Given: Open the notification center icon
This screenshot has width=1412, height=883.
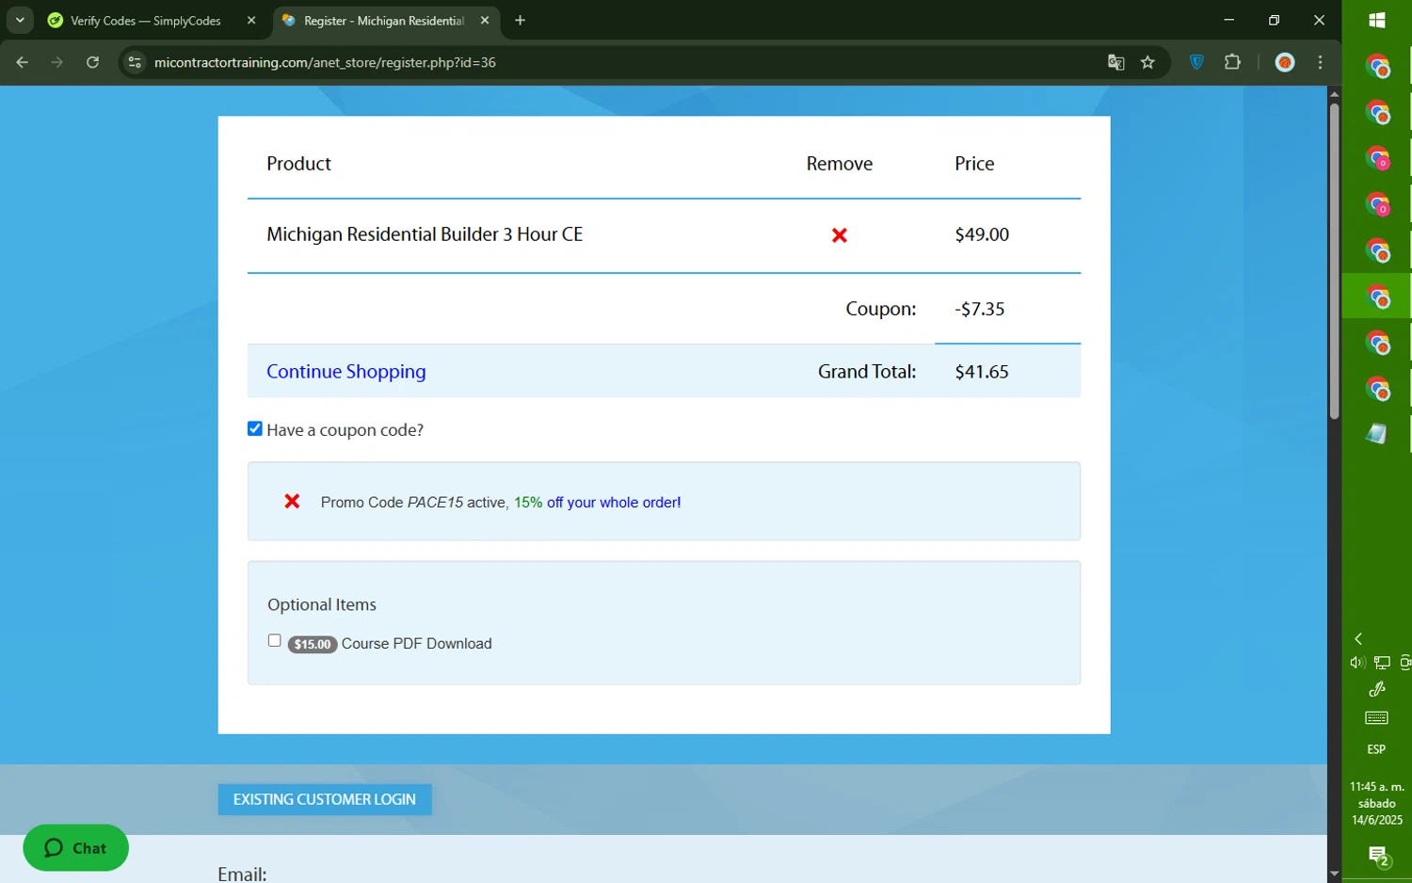Looking at the screenshot, I should pyautogui.click(x=1377, y=857).
